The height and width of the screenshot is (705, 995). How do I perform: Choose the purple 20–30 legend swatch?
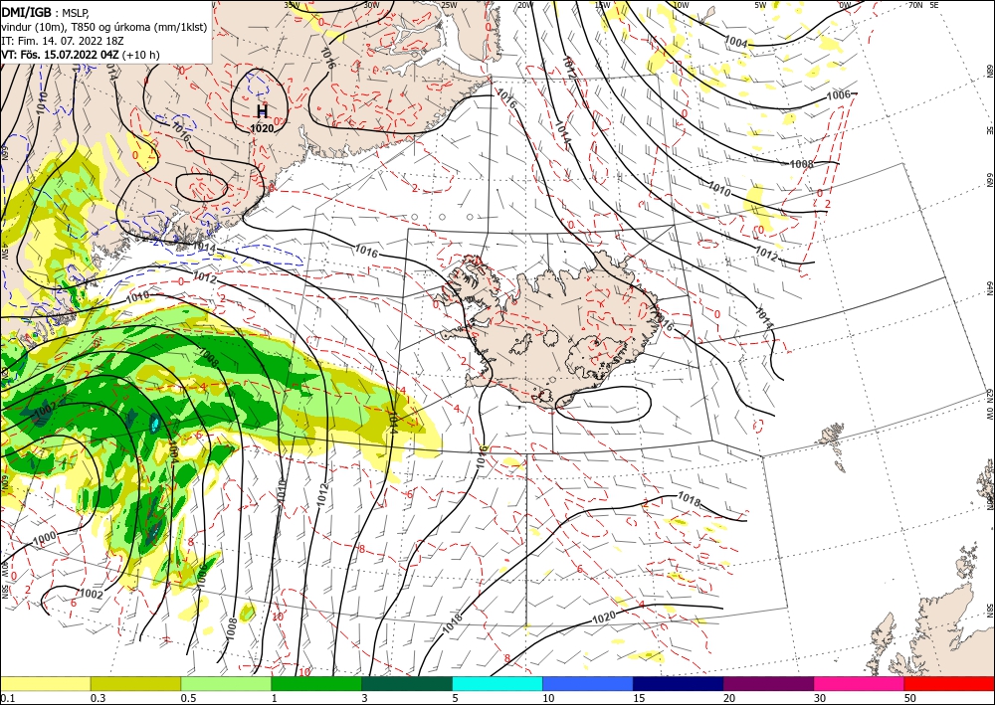pyautogui.click(x=768, y=683)
